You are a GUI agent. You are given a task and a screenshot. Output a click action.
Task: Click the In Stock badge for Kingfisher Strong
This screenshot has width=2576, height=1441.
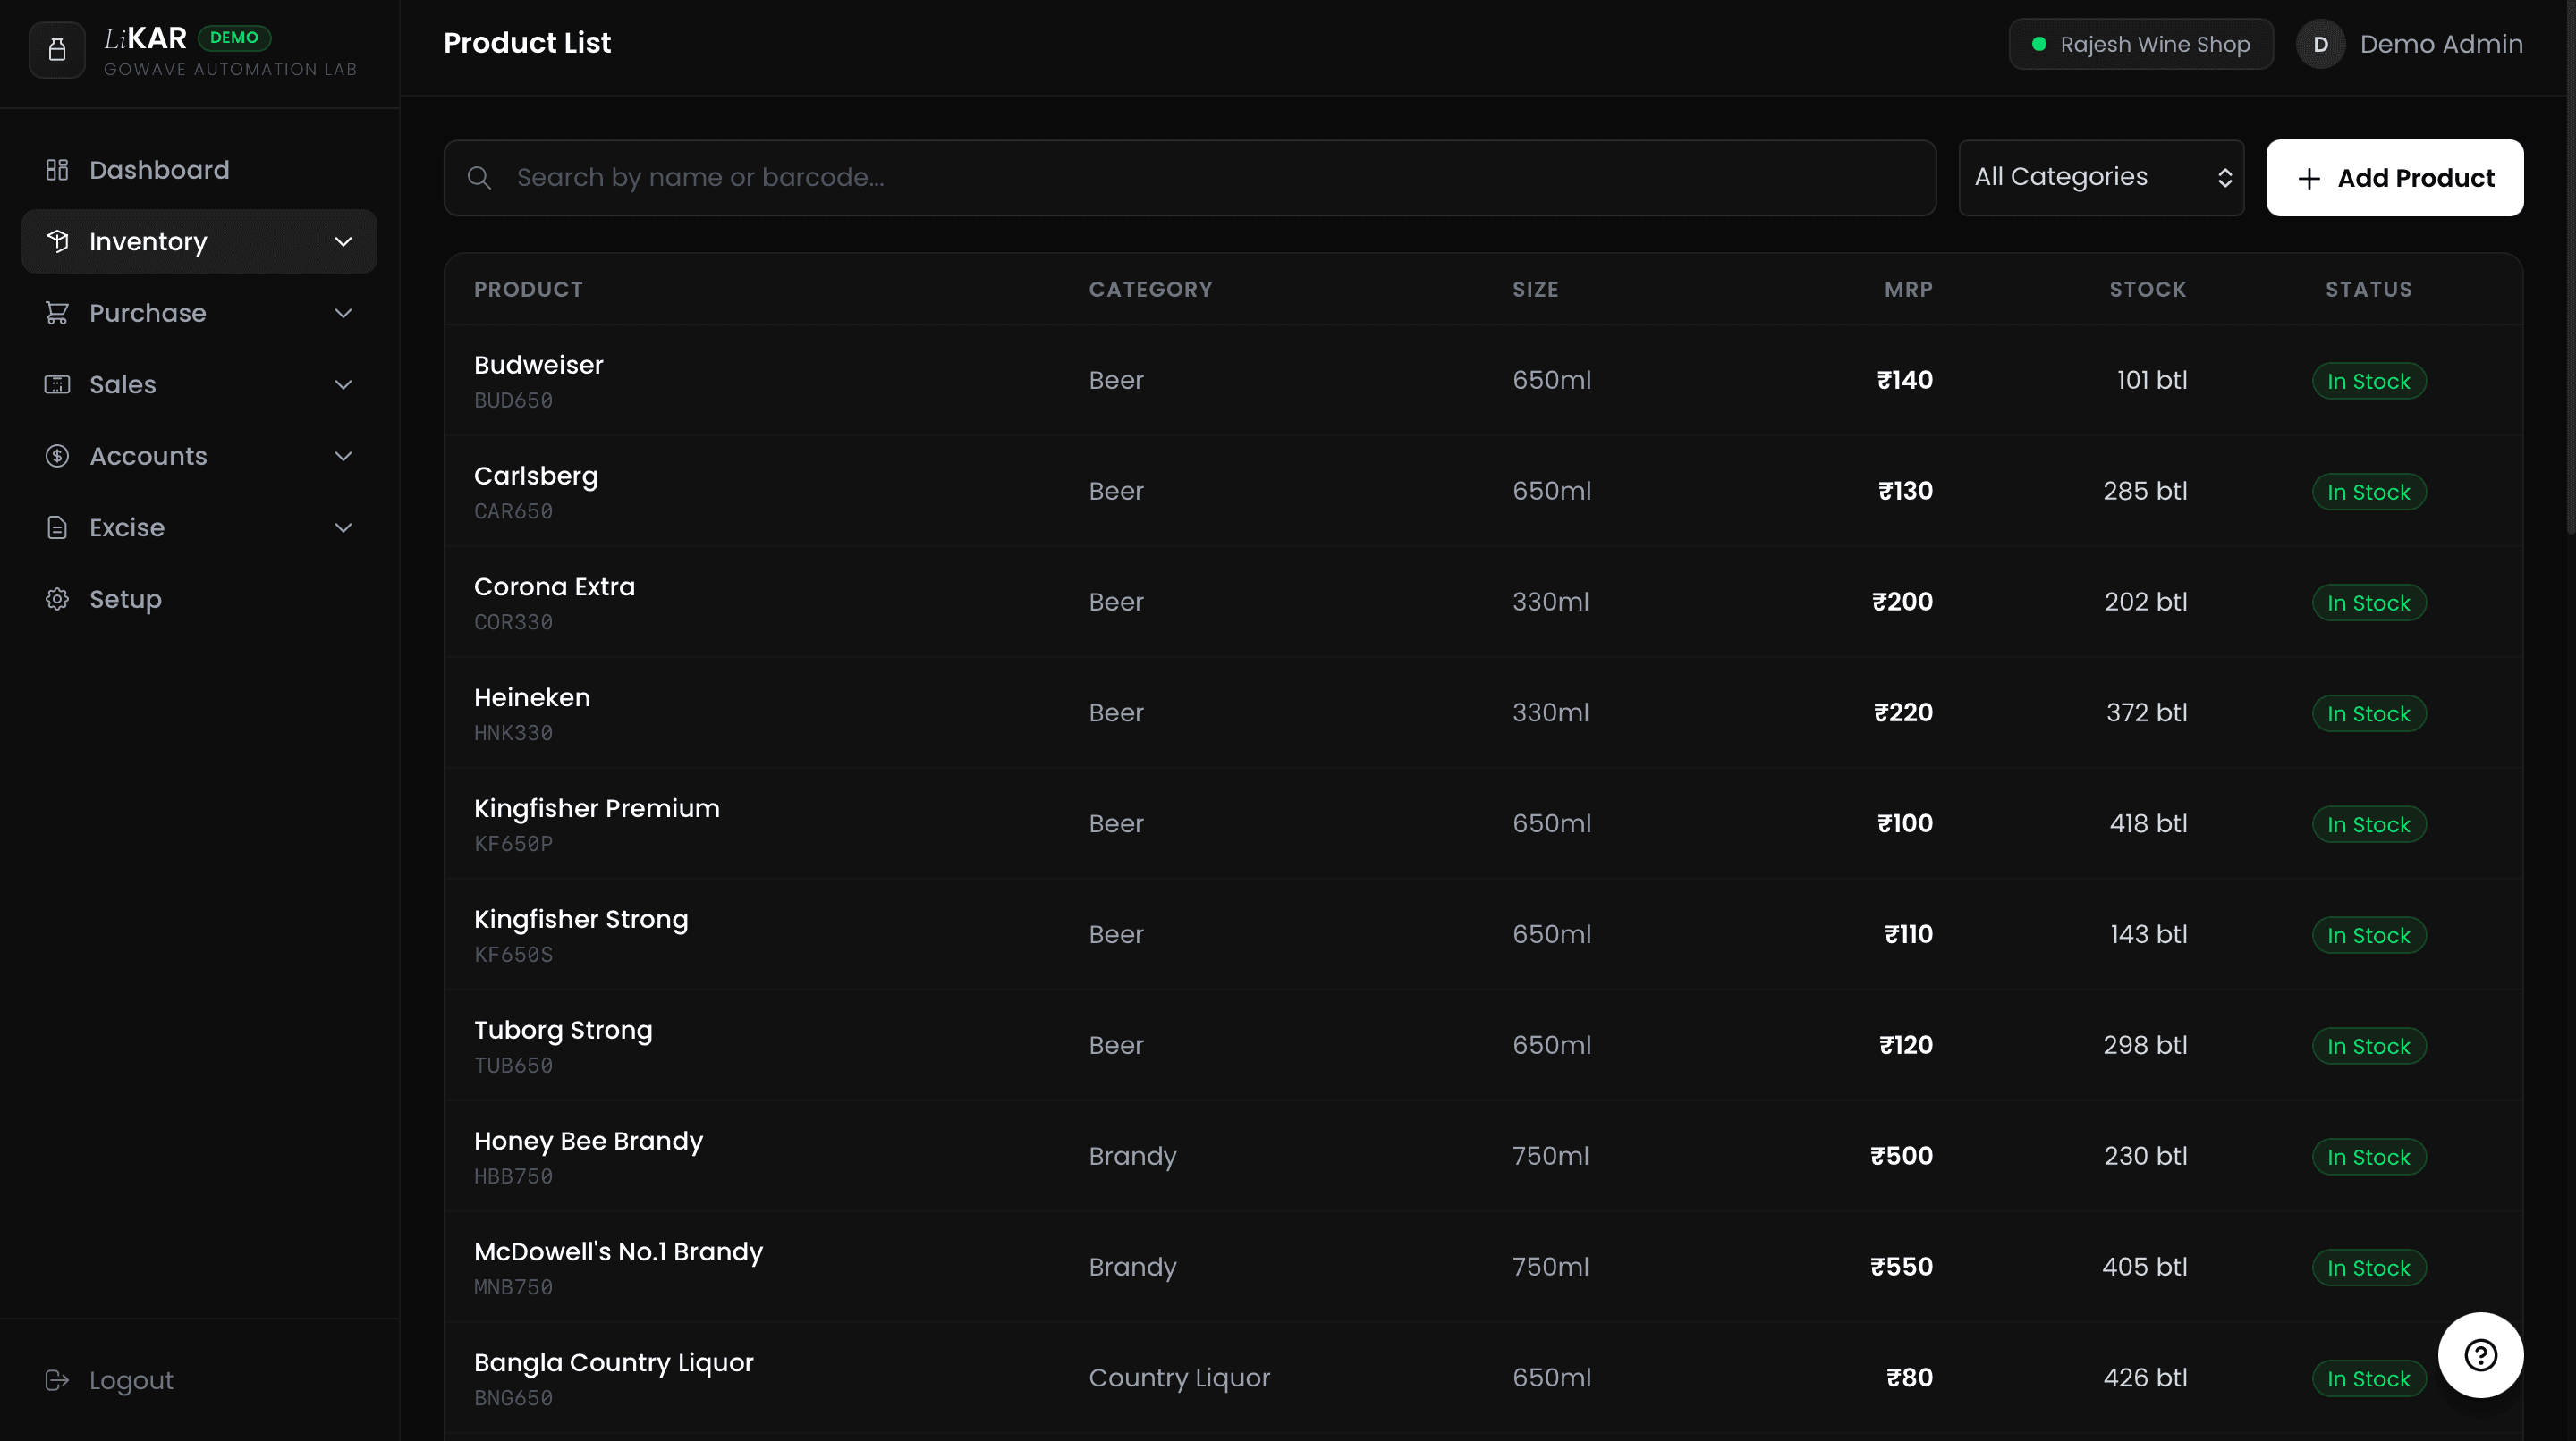pos(2369,935)
